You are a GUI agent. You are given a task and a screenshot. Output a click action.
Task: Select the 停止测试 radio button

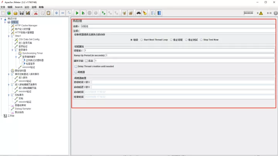click(x=186, y=40)
